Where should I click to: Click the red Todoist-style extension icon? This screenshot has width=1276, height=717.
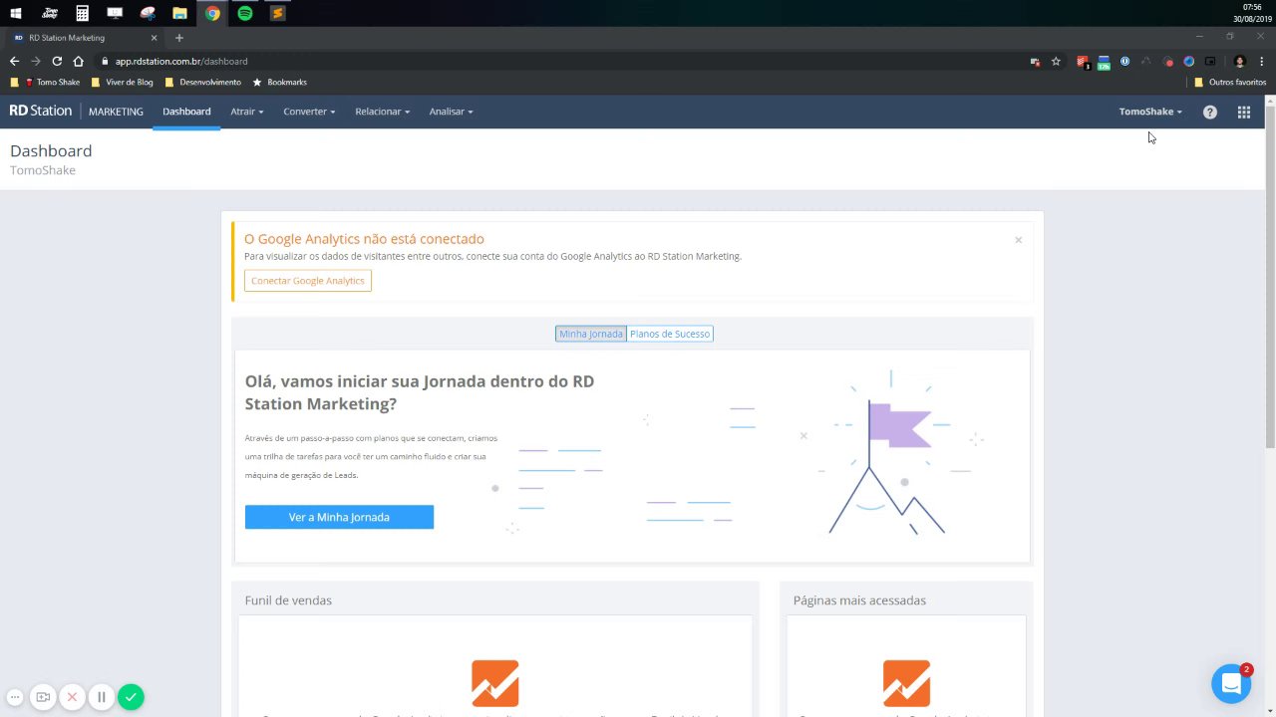1083,62
